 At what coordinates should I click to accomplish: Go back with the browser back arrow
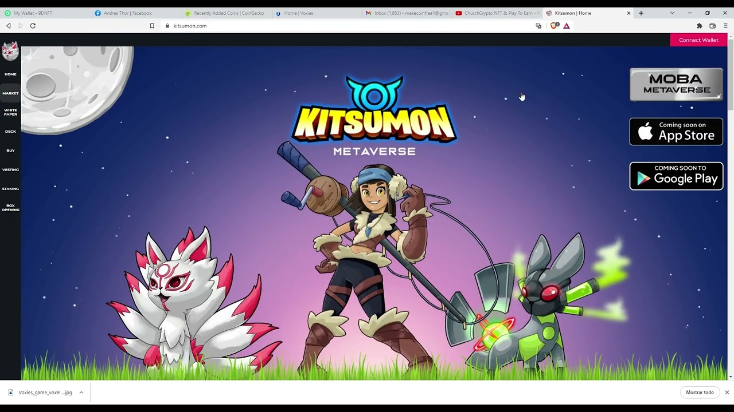tap(9, 26)
